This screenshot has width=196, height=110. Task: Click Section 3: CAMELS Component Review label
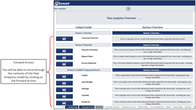point(83,70)
